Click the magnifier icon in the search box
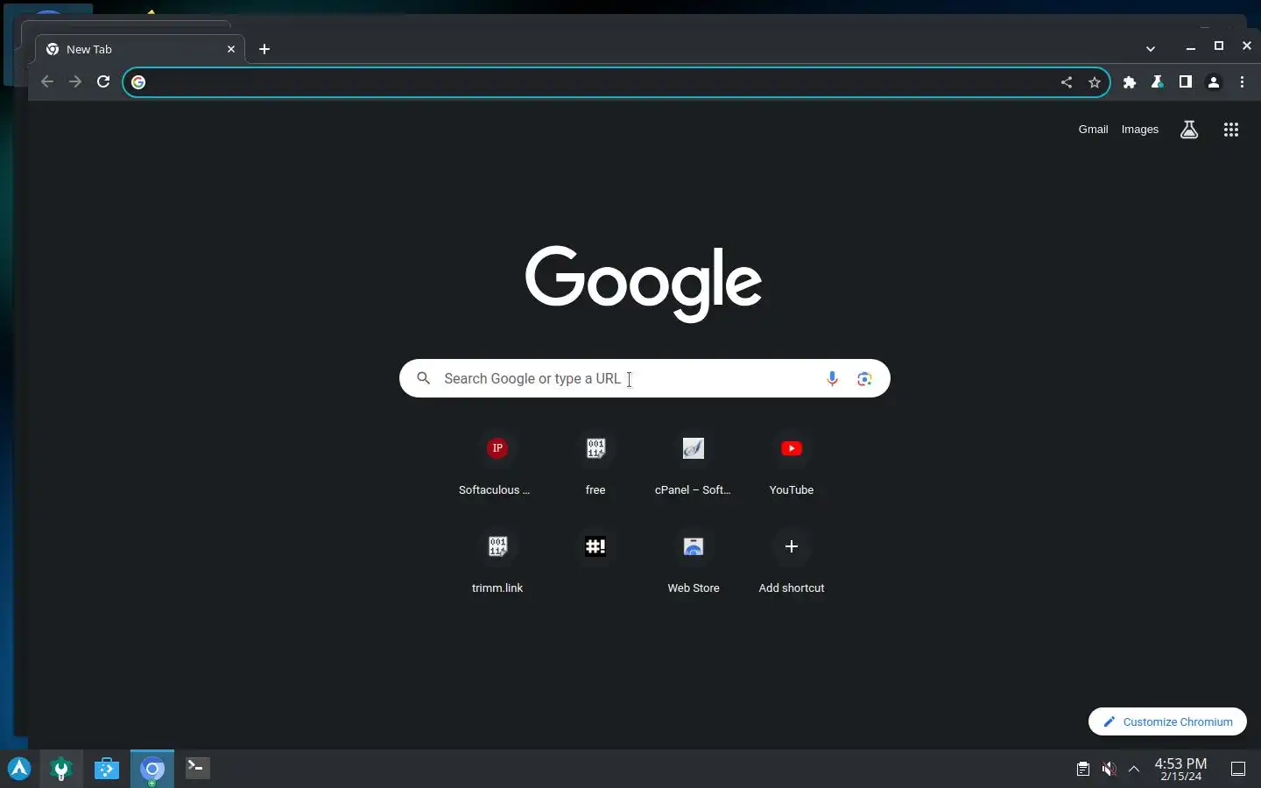The height and width of the screenshot is (788, 1261). point(424,378)
